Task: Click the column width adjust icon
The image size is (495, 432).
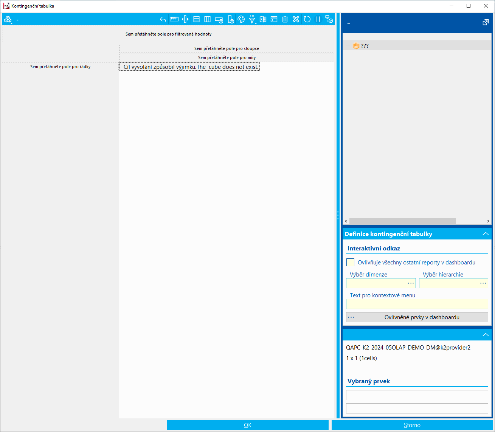Action: (x=185, y=19)
